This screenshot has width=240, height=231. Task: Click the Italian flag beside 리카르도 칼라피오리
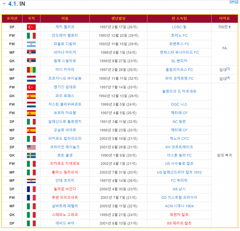click(x=31, y=139)
